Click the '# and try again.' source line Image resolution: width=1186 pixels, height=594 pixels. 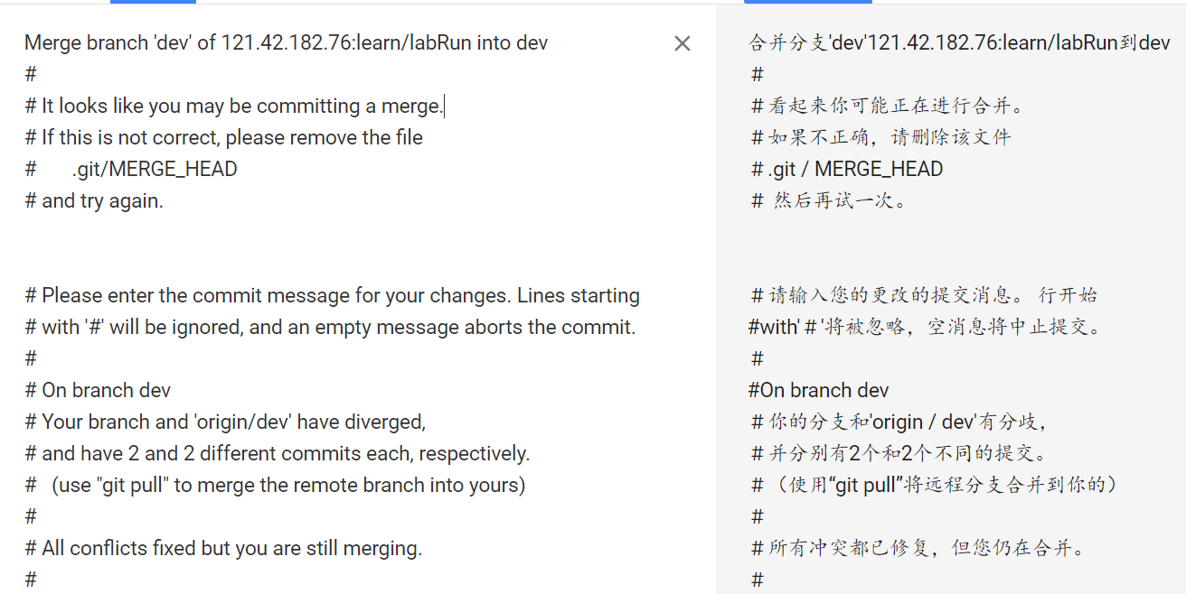pyautogui.click(x=94, y=200)
